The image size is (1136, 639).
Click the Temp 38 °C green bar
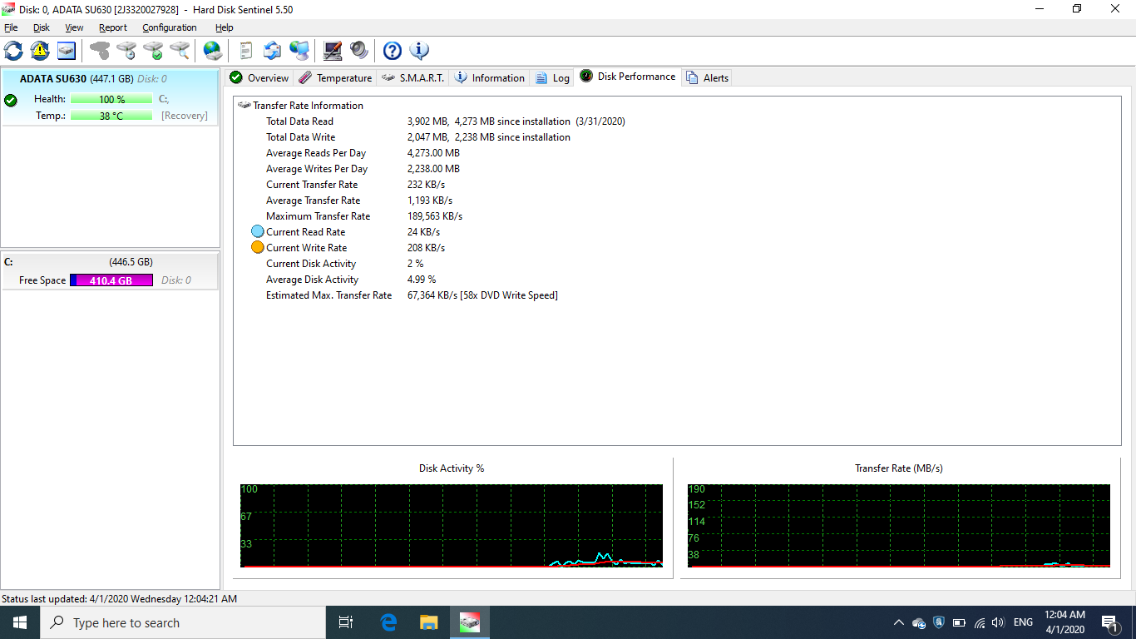click(x=111, y=116)
